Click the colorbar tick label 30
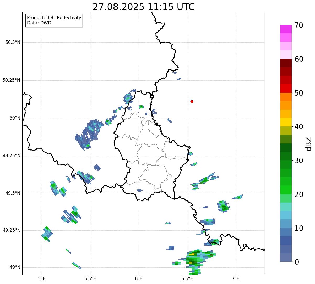 (299, 161)
